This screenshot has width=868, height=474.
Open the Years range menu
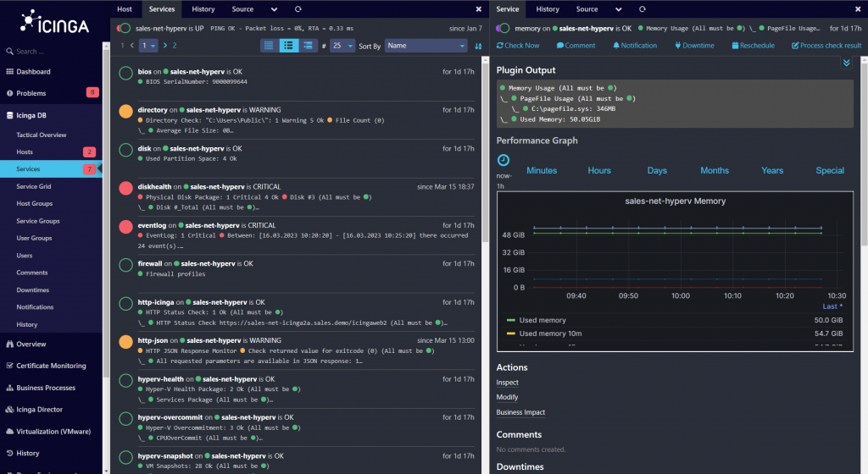(772, 171)
